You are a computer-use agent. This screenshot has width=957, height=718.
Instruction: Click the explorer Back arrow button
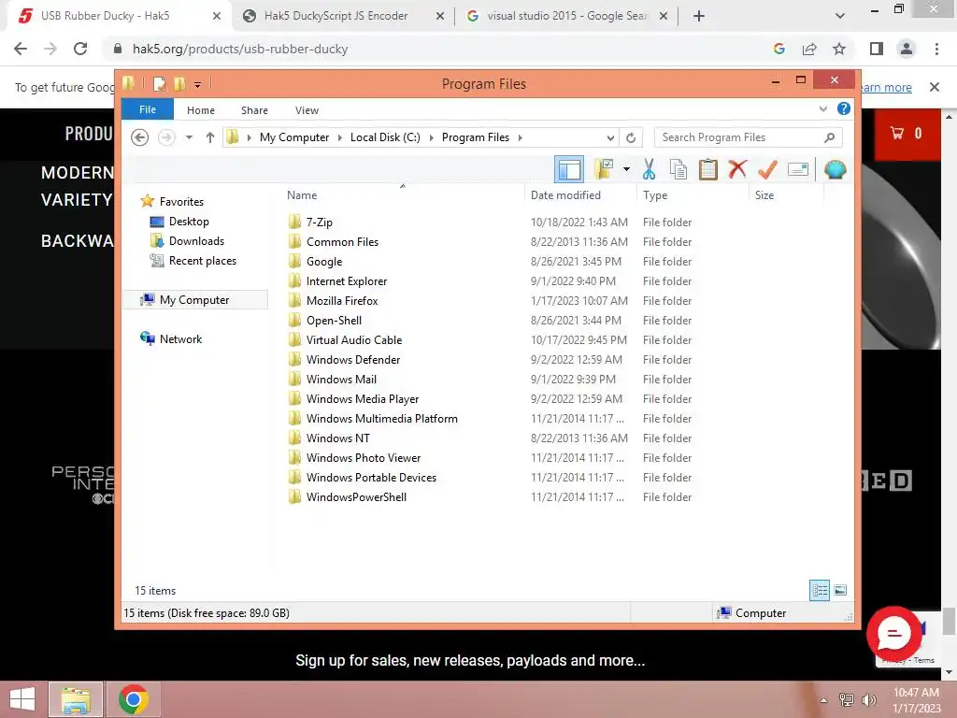[x=140, y=137]
